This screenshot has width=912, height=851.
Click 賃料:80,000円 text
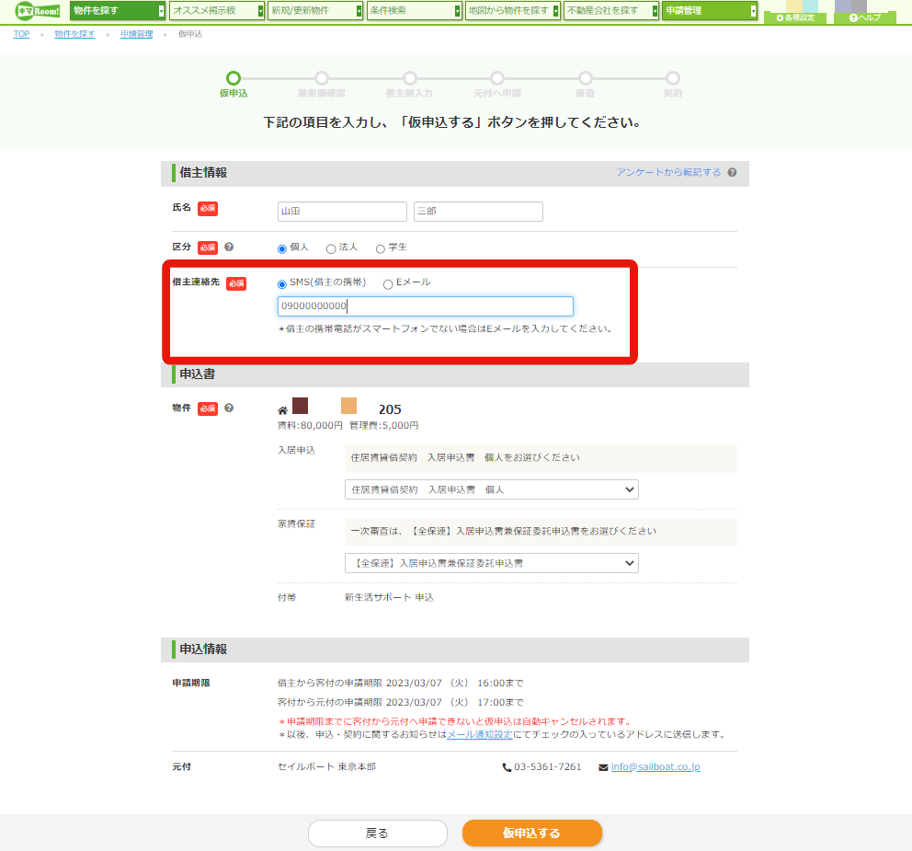coord(310,425)
